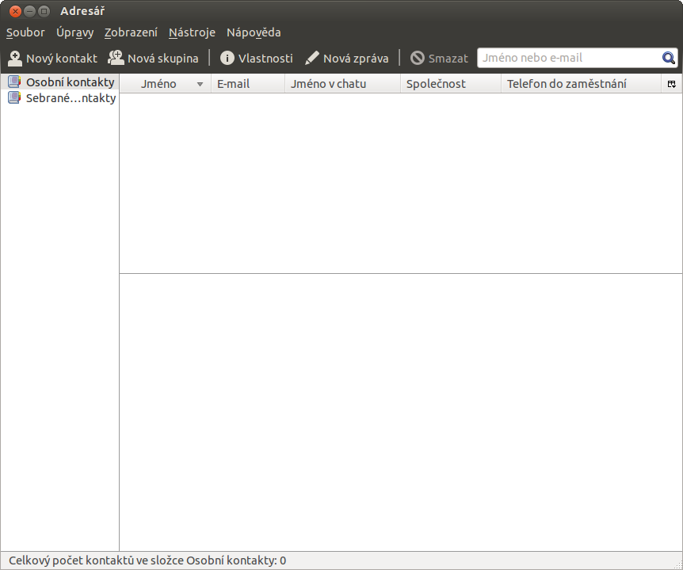Sort by Telefon do zaměstnání column
This screenshot has width=683, height=570.
[x=581, y=84]
